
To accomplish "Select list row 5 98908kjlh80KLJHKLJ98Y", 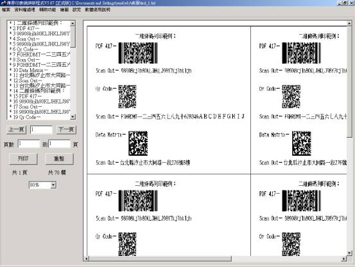I will (39, 44).
